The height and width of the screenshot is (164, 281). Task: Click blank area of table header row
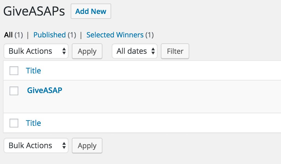click(x=164, y=71)
